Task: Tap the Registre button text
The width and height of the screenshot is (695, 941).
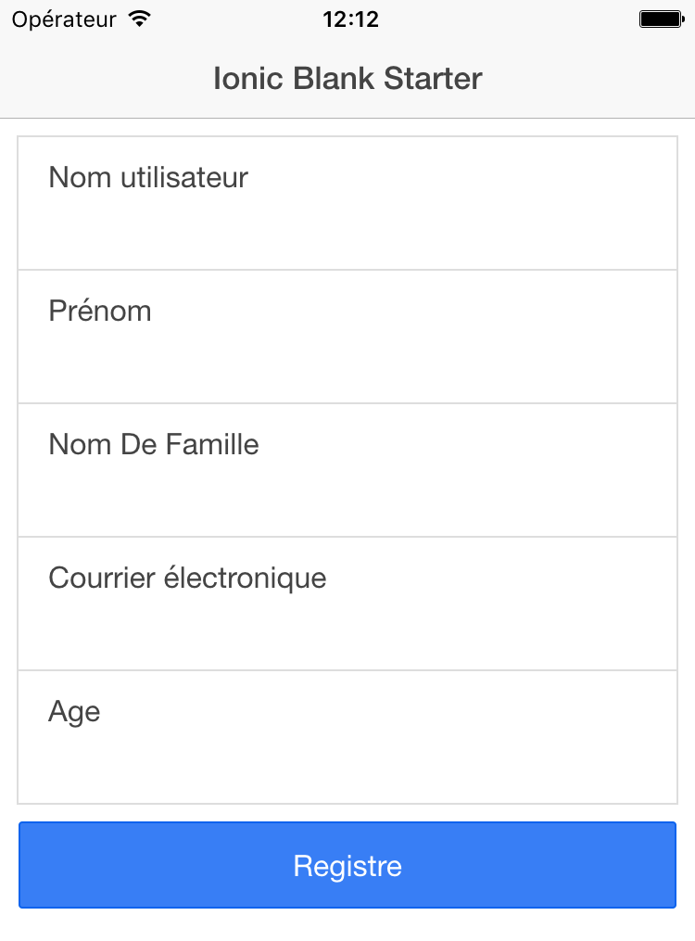Action: point(347,866)
